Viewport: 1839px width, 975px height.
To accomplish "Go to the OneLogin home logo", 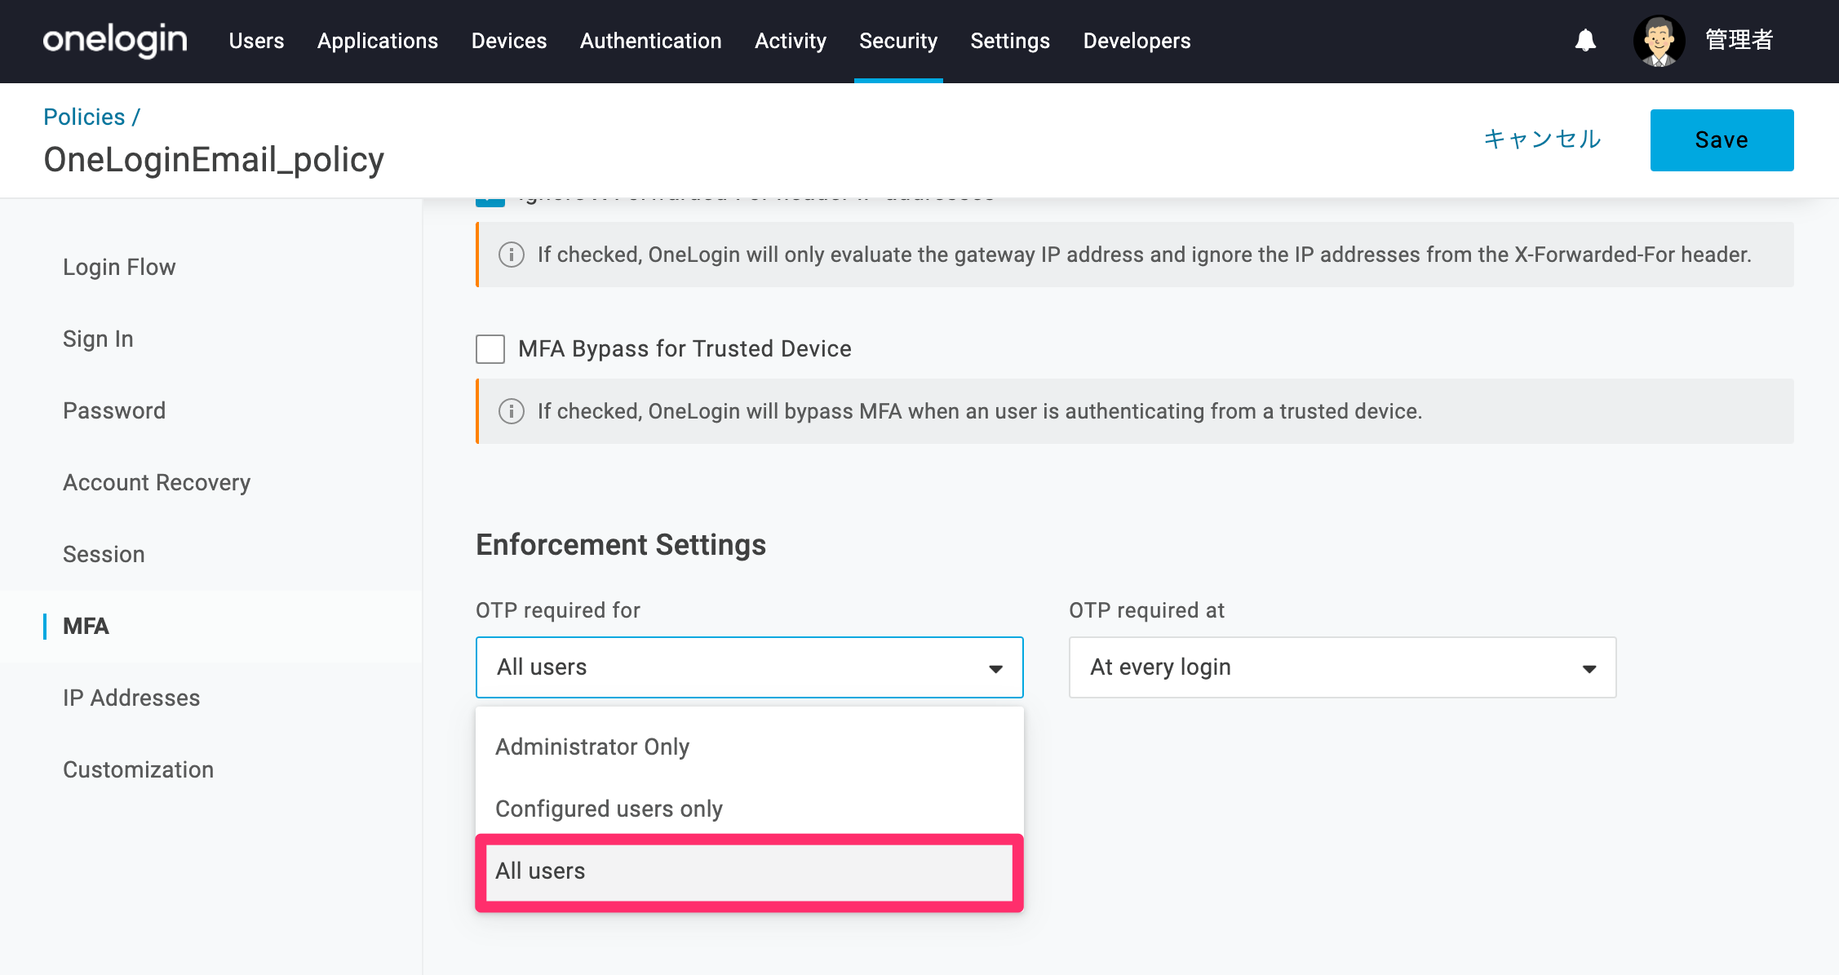I will (x=115, y=40).
